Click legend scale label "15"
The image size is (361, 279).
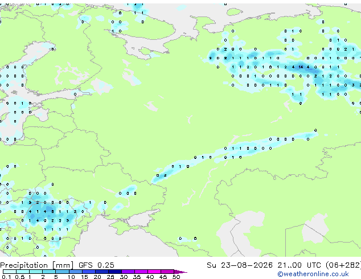pos(84,277)
